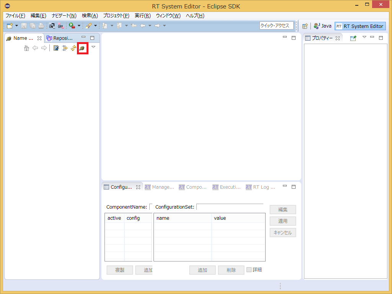Image resolution: width=392 pixels, height=294 pixels.
Task: Click the picture-with-X icon in the Name Service toolbar
Action: pyautogui.click(x=56, y=48)
